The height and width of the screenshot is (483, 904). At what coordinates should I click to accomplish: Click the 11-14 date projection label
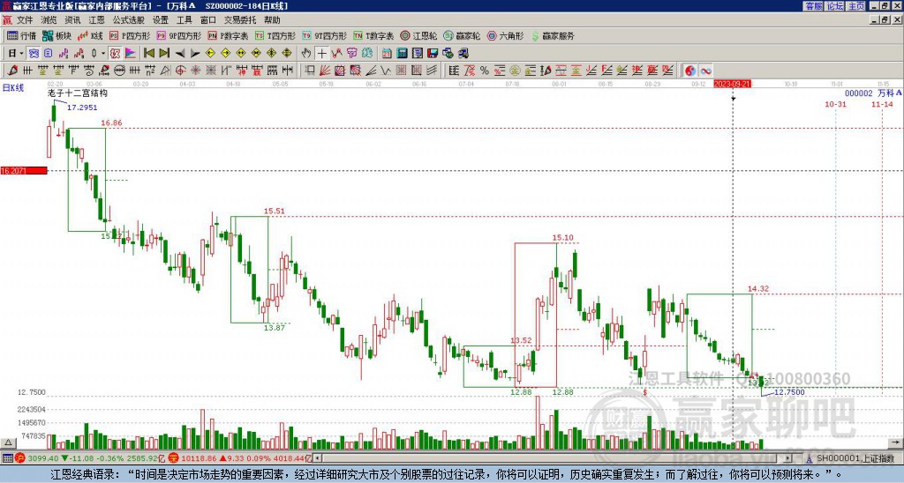[882, 104]
